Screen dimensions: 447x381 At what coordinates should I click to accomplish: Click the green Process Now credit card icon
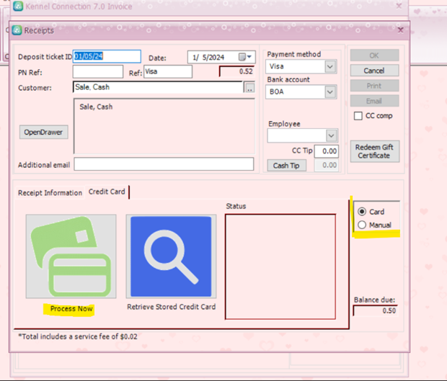click(x=71, y=256)
